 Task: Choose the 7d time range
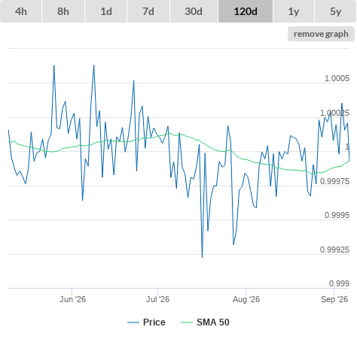(x=148, y=11)
